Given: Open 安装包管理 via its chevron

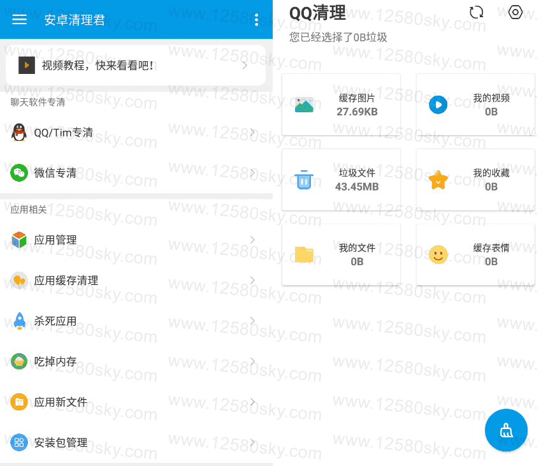Looking at the screenshot, I should click(x=252, y=442).
